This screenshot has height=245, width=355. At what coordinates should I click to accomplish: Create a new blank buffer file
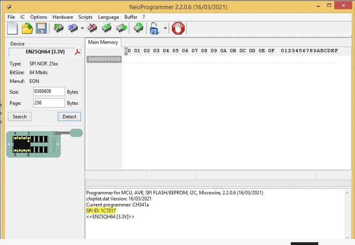[x=12, y=28]
